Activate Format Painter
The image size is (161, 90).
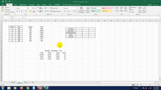(x=10, y=12)
